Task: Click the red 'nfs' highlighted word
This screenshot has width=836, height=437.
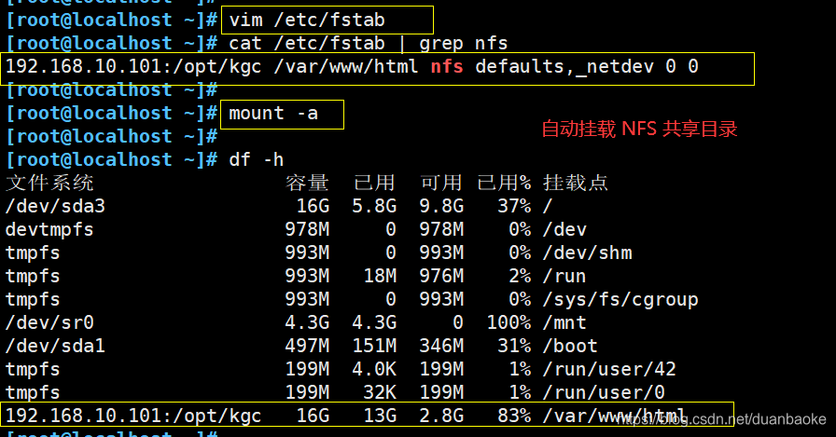Action: [447, 66]
